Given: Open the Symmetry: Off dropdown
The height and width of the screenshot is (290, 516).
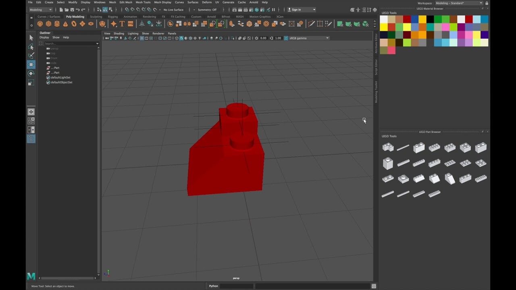Looking at the screenshot, I should point(207,9).
